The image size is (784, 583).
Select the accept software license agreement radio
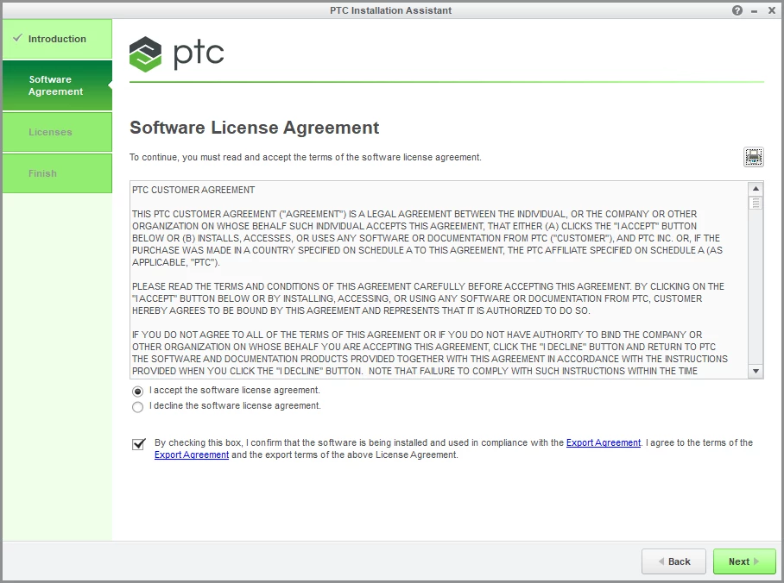137,391
